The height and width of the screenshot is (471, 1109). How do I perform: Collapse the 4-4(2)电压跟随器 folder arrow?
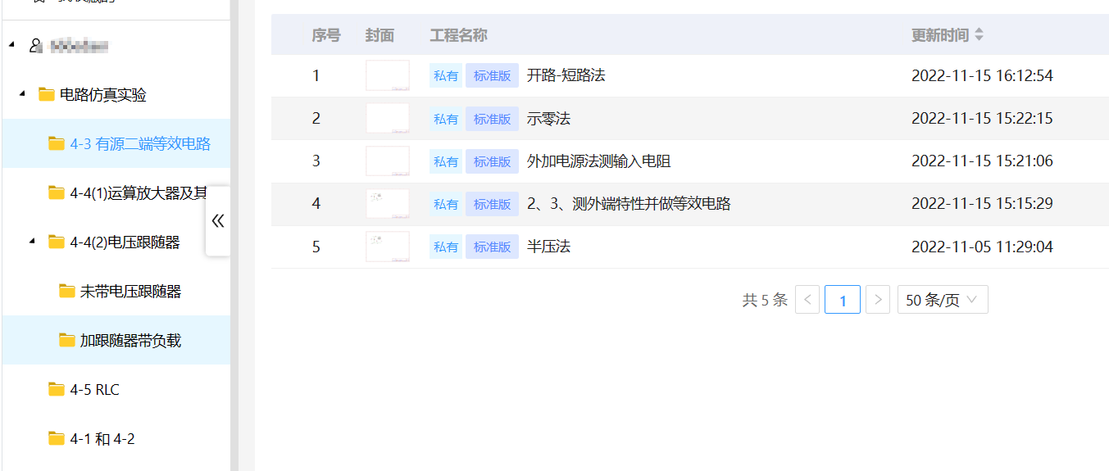coord(32,242)
